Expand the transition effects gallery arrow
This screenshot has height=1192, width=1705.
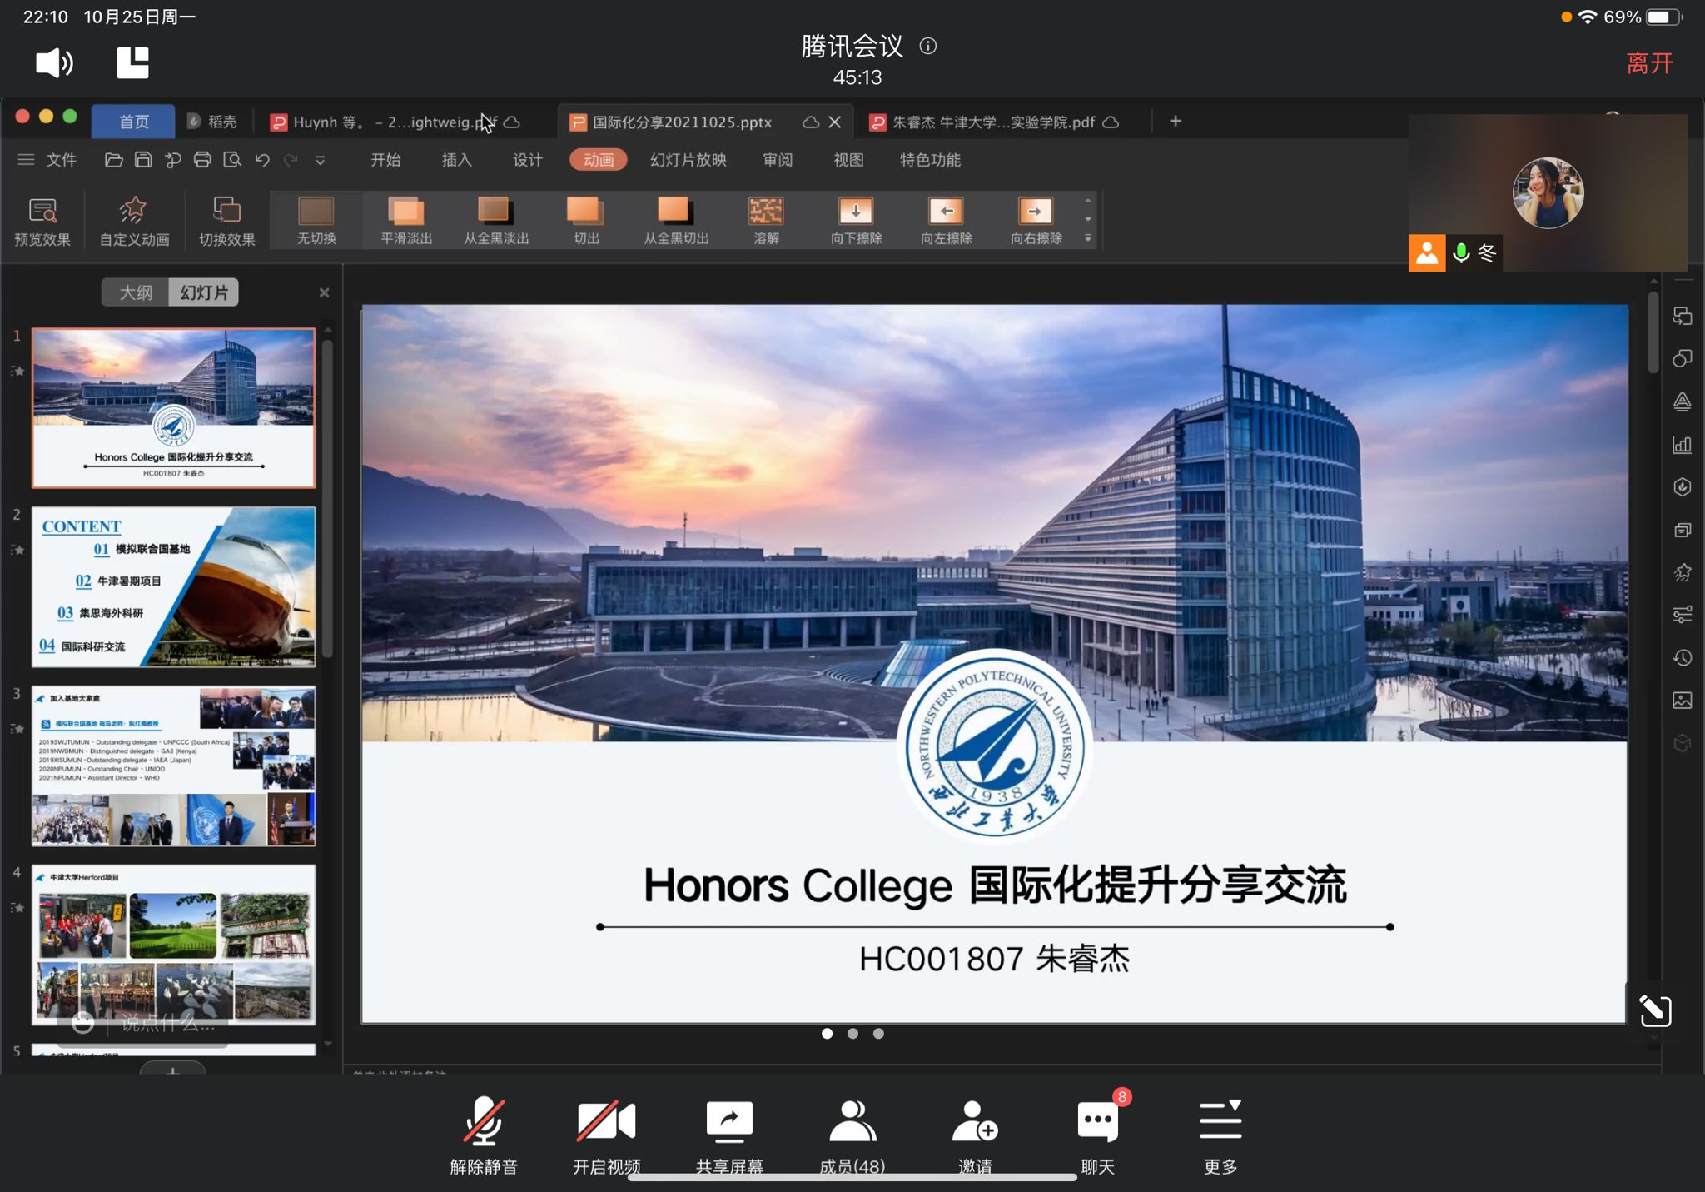1087,238
